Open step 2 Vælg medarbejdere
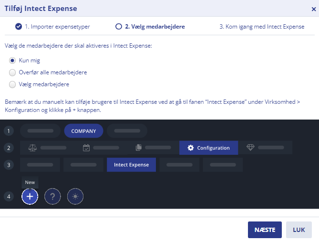 tap(150, 27)
